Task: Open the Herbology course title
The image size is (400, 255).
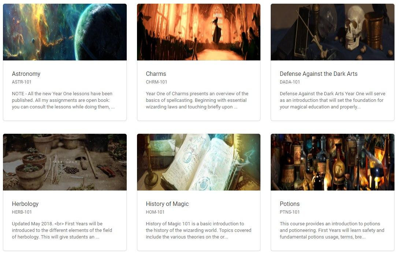Action: 25,204
